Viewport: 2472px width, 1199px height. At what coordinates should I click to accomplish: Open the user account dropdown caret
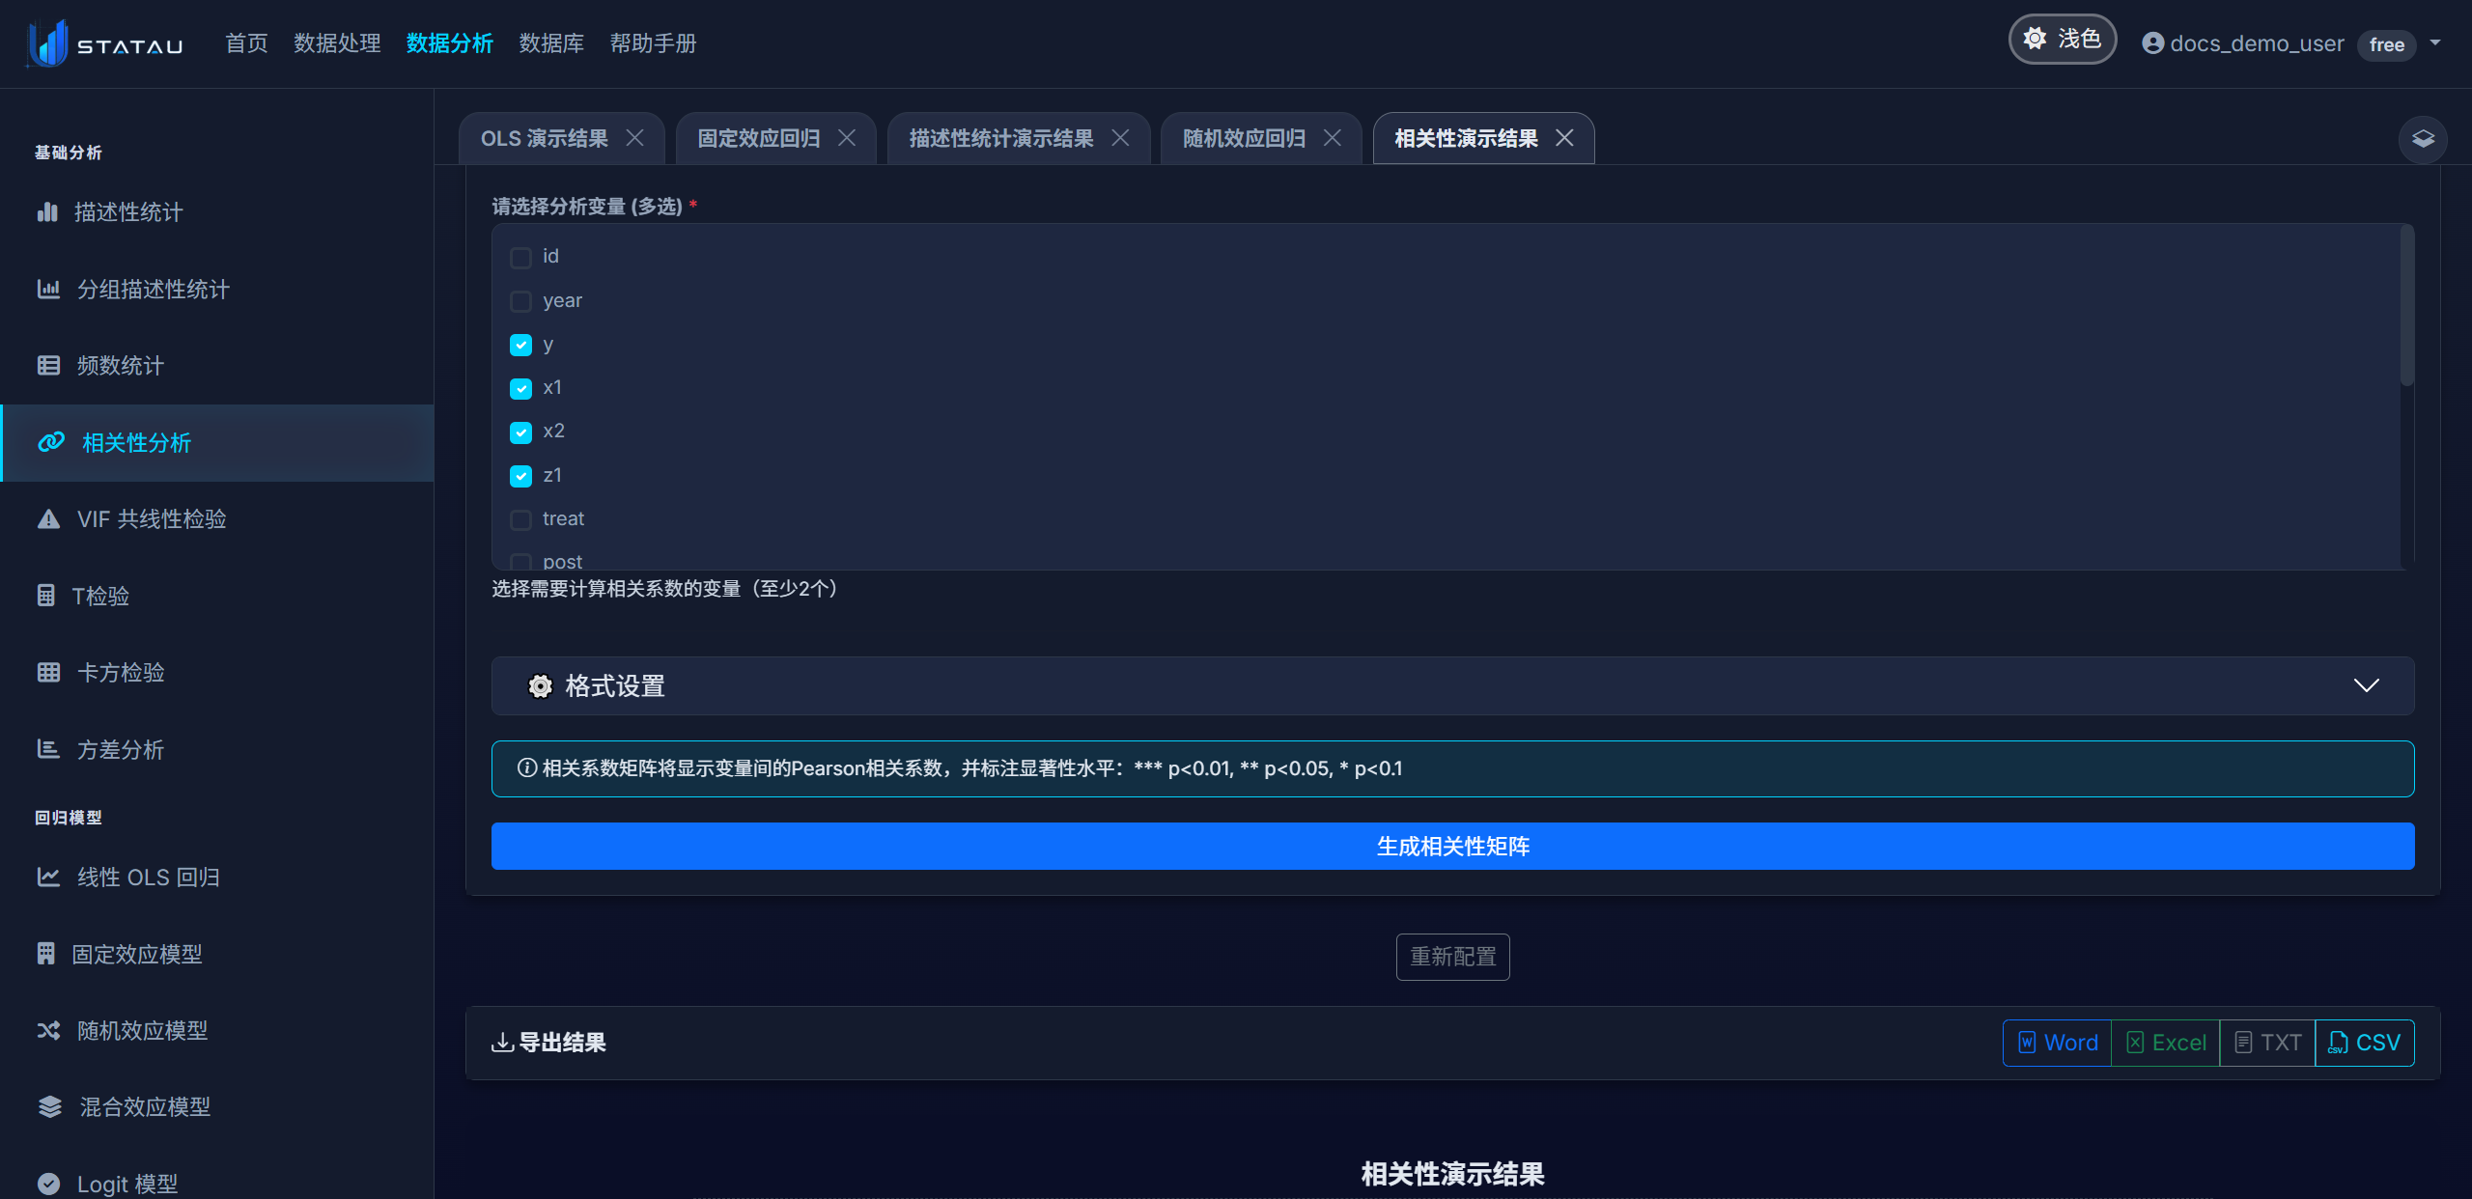click(x=2435, y=42)
